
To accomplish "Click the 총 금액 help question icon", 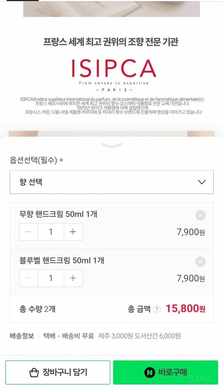I will point(157,309).
